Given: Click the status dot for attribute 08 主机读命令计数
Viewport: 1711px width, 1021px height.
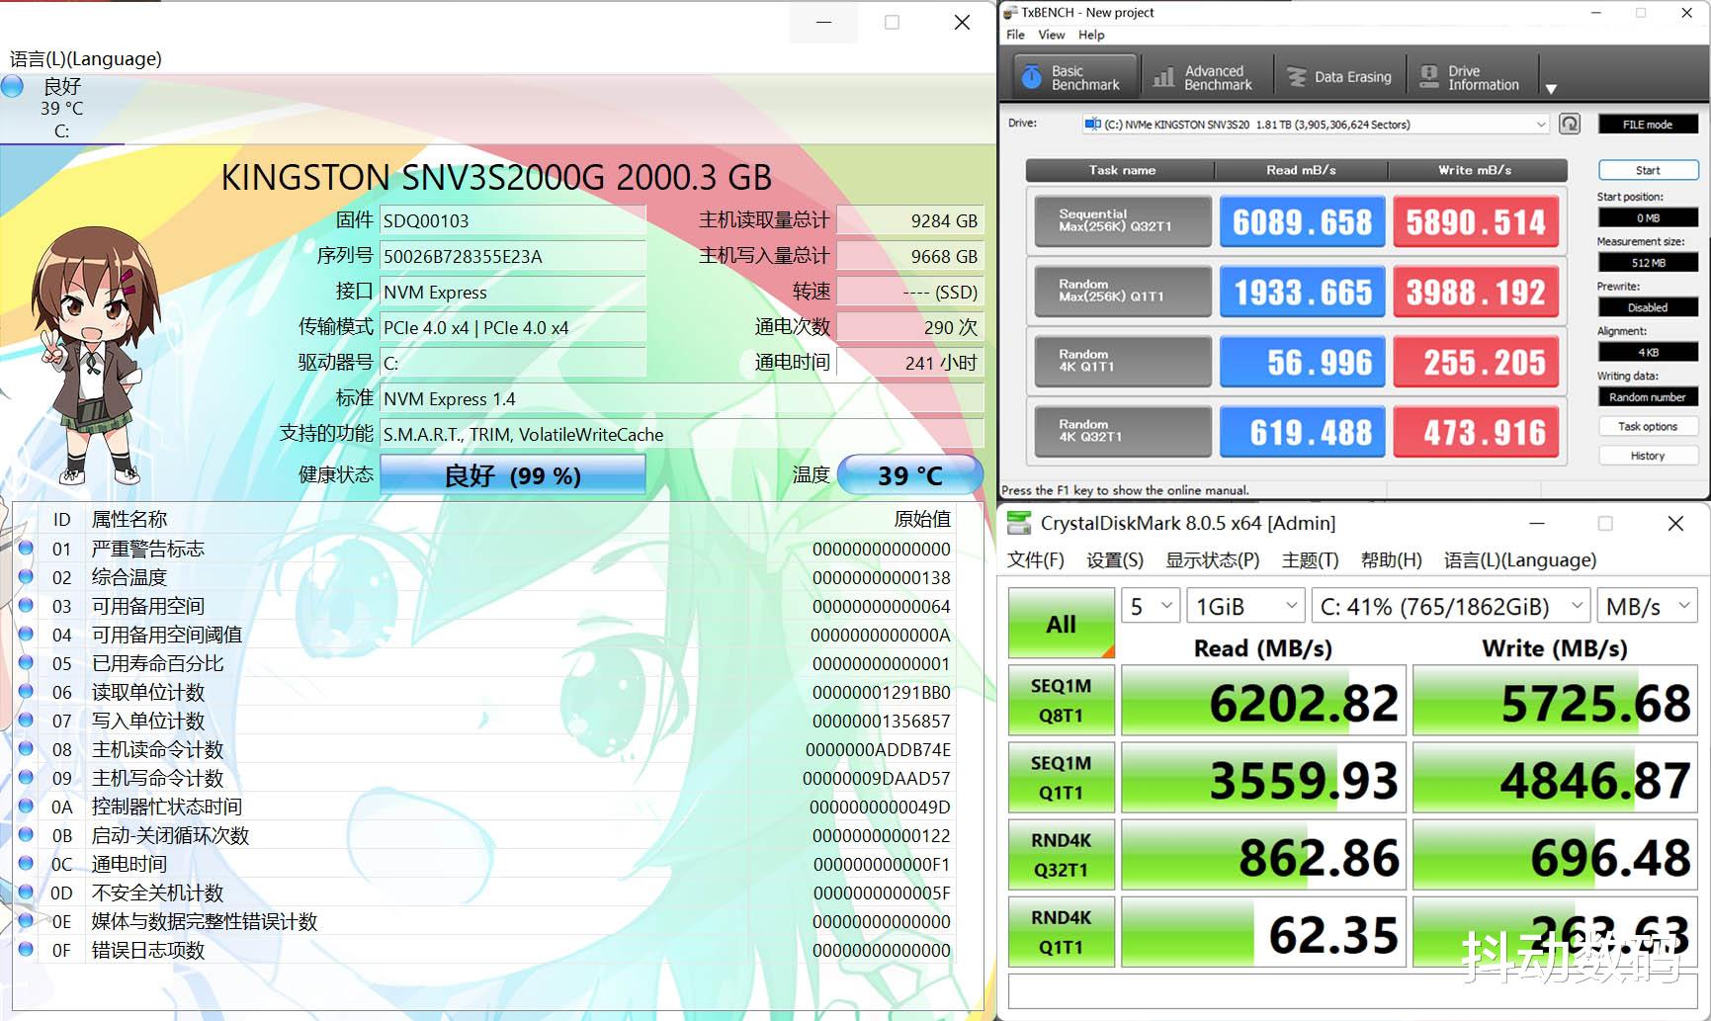Looking at the screenshot, I should (x=26, y=748).
